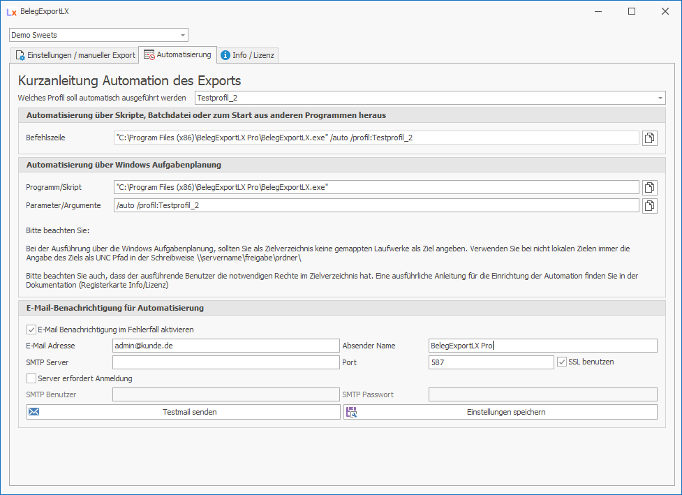Click the BelegExportLX app logo in title bar
Image resolution: width=682 pixels, height=495 pixels.
click(11, 12)
